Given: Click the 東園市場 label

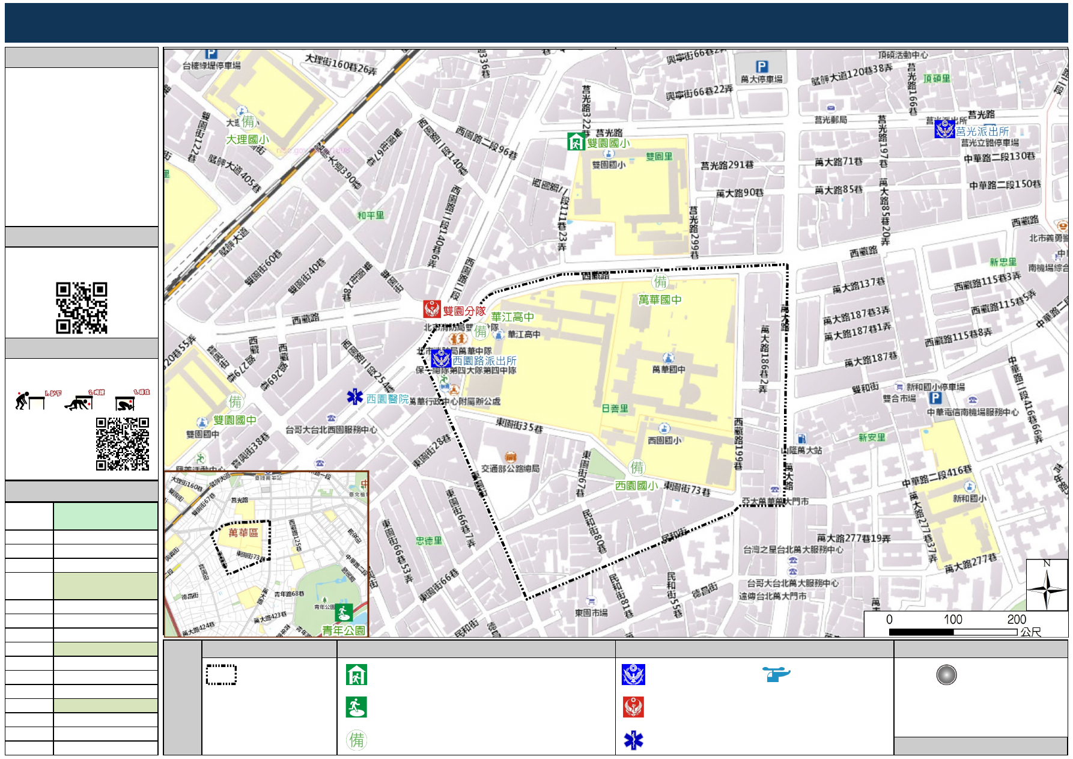Looking at the screenshot, I should (591, 613).
